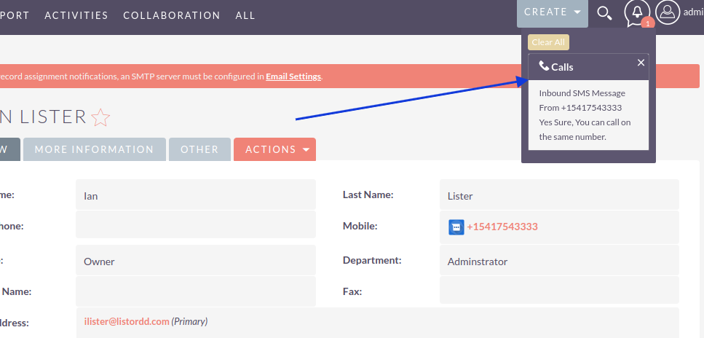Click the admin user avatar icon

tap(668, 12)
